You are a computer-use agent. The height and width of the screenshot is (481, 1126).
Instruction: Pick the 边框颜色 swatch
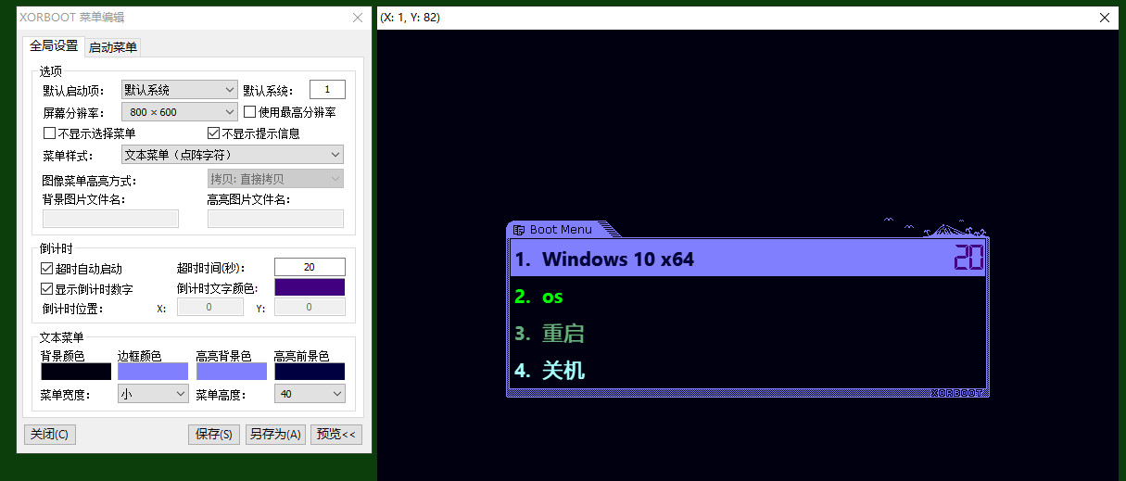153,372
